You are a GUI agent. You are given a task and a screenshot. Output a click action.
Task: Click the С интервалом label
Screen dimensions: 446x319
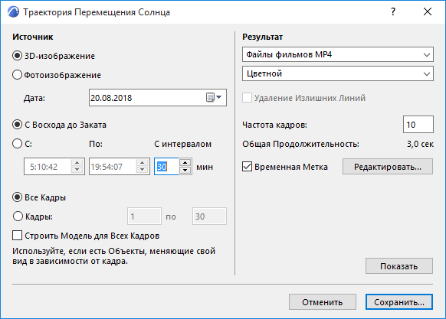[x=183, y=144]
